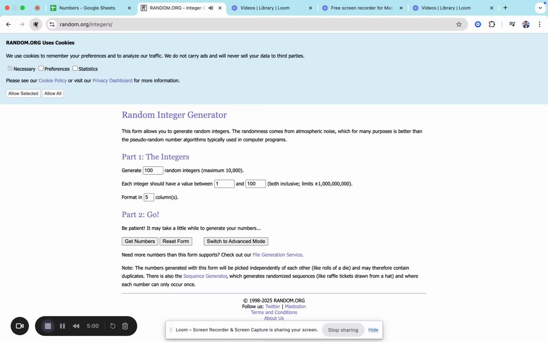Viewport: 548px width, 342px height.
Task: Click Allow Selected cookies button
Action: (x=23, y=93)
